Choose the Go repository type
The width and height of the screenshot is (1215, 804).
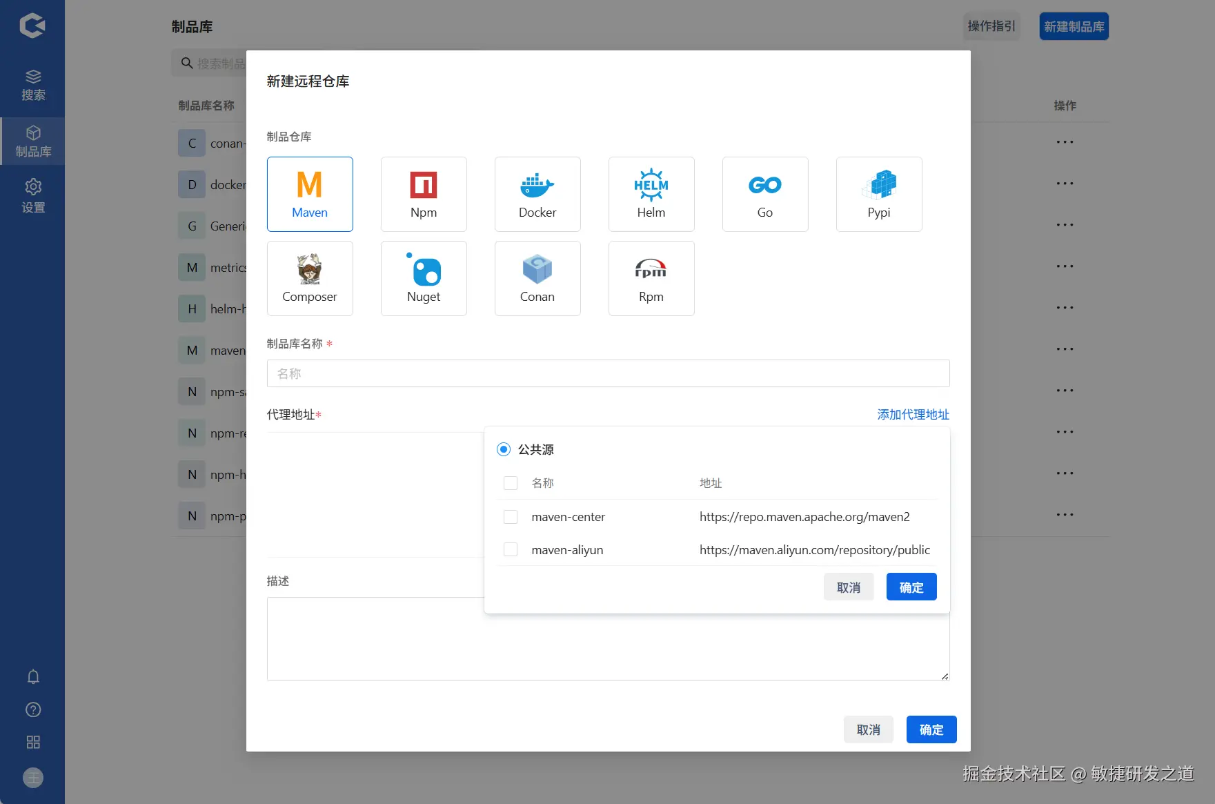[x=765, y=194]
